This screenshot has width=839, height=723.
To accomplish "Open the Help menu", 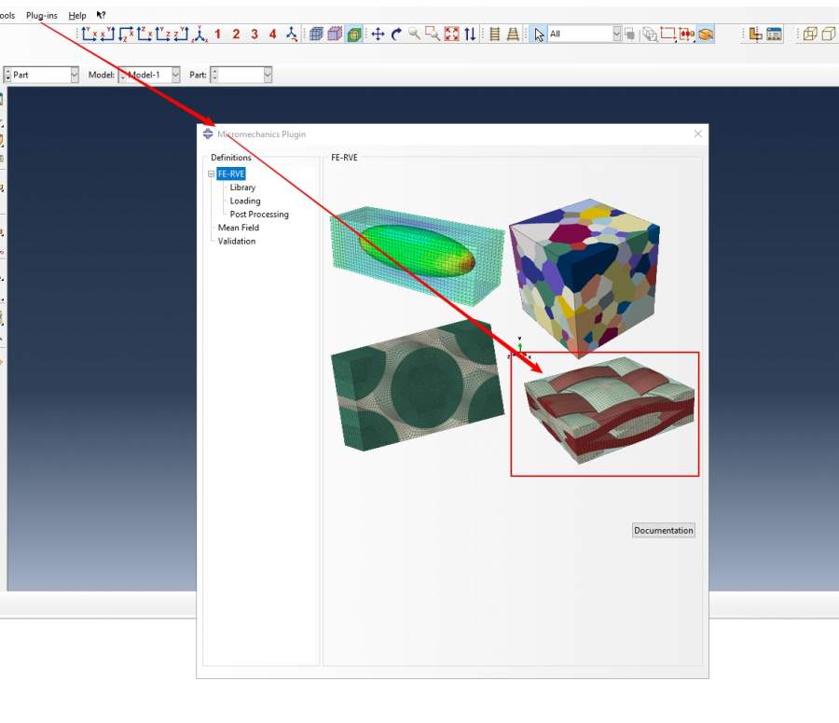I will click(x=77, y=16).
